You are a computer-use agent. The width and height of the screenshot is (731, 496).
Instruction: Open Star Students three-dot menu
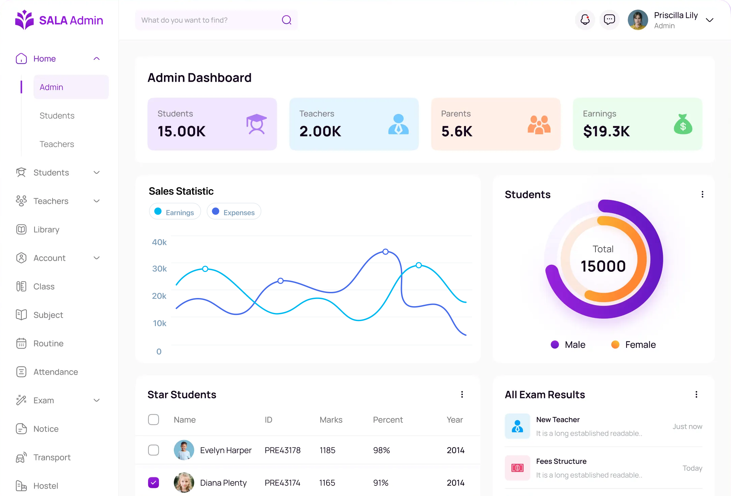(462, 394)
